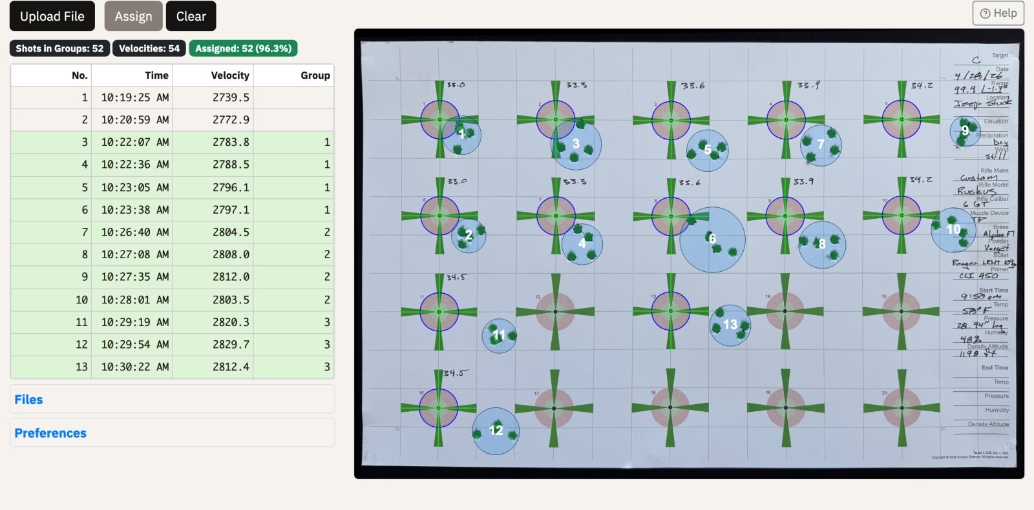Select group marker 3 on the target

coord(576,144)
